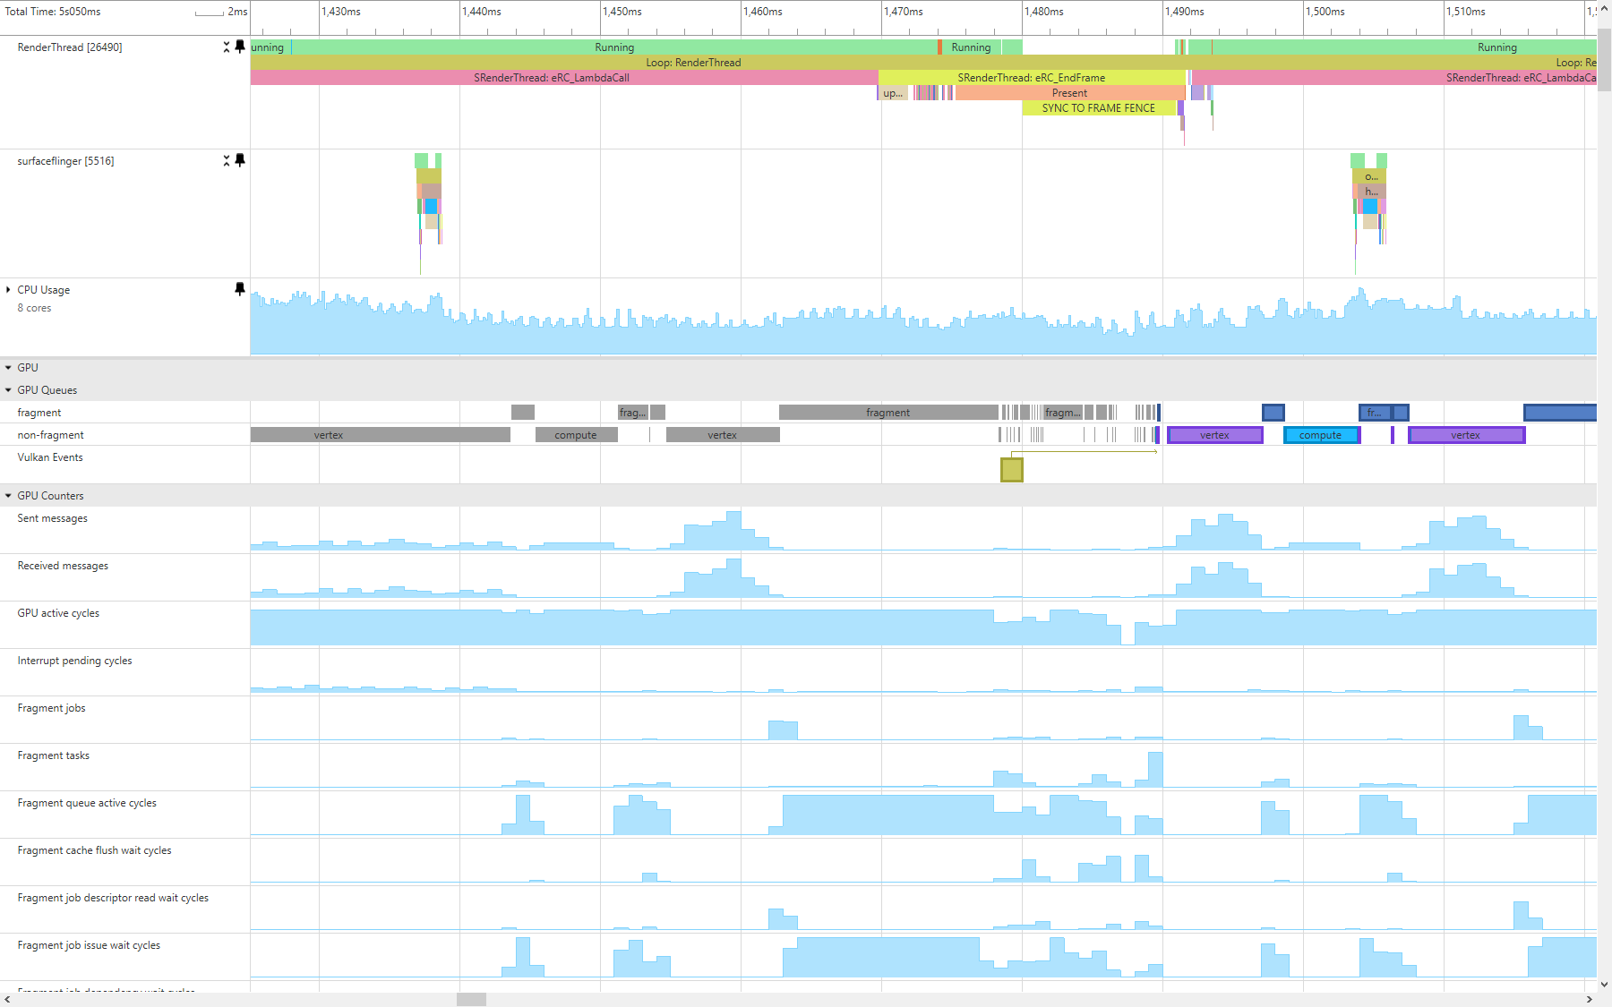
Task: Select the Present slice
Action: 1069,92
